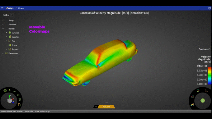
Task: Select Parameters in the outline
Action: pos(13,53)
